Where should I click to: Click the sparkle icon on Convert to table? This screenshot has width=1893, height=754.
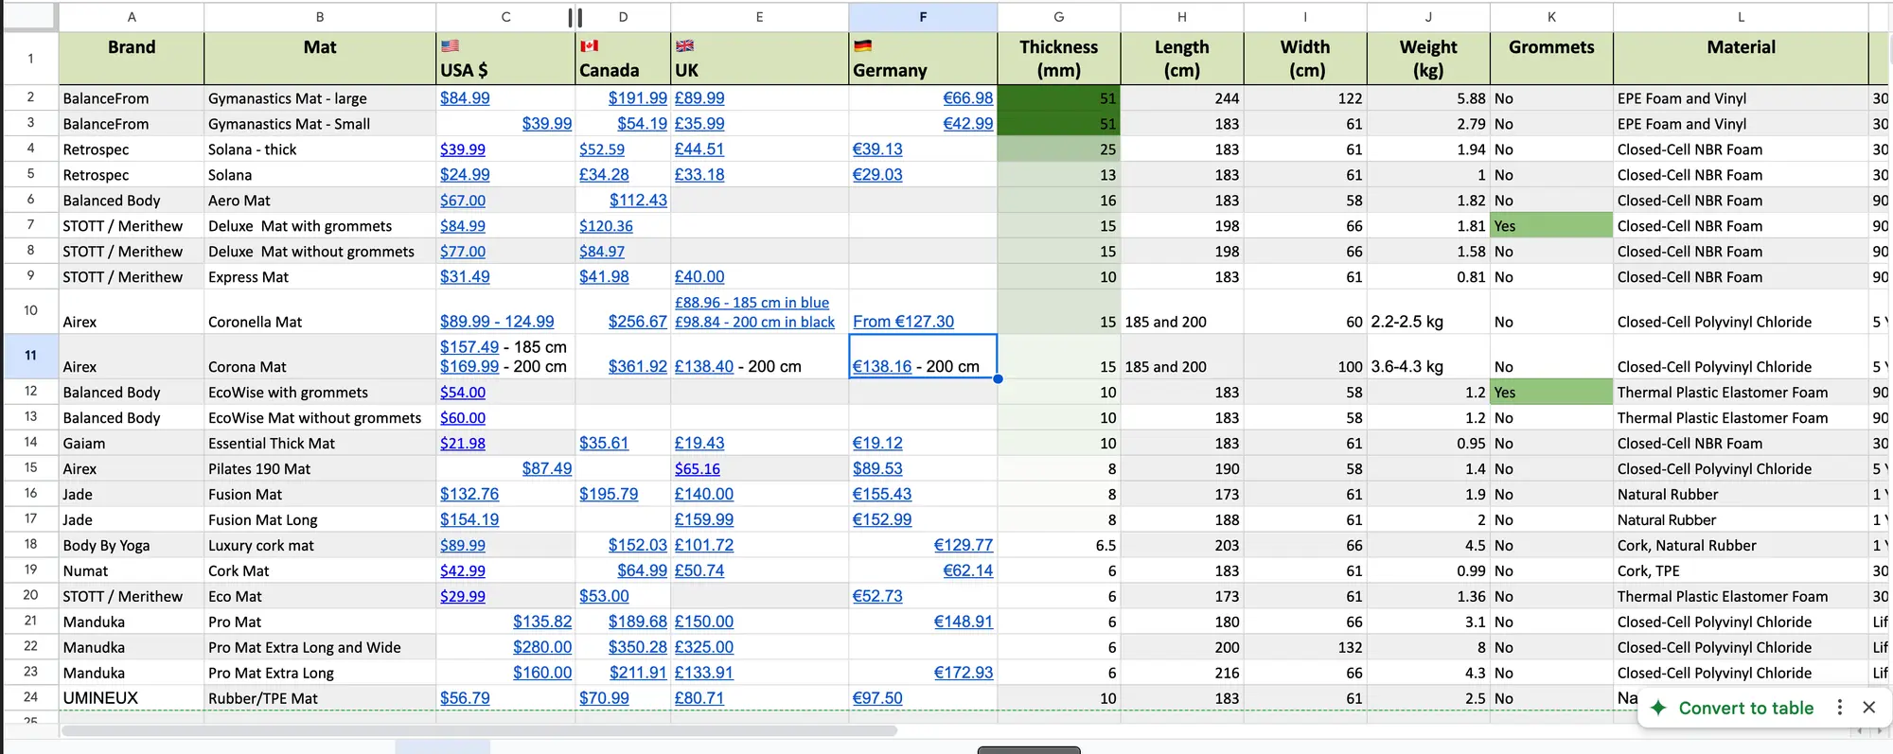click(x=1658, y=708)
